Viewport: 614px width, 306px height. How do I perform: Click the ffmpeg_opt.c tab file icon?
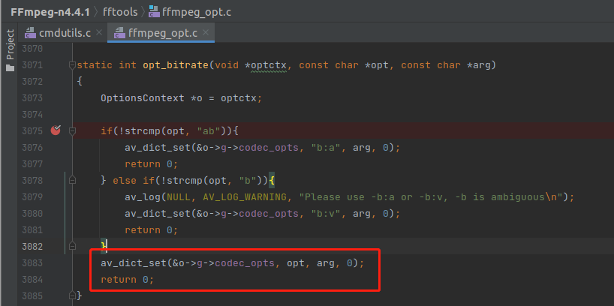pos(119,32)
